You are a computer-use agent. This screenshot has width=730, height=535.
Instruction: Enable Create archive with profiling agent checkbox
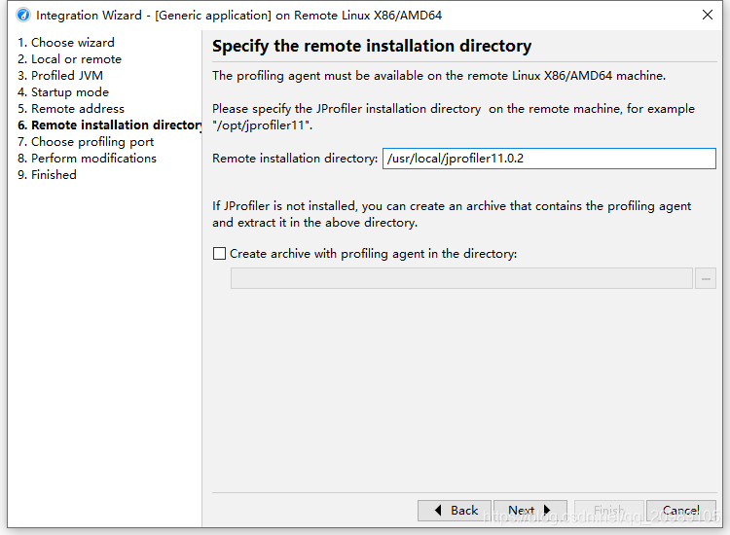pos(219,254)
